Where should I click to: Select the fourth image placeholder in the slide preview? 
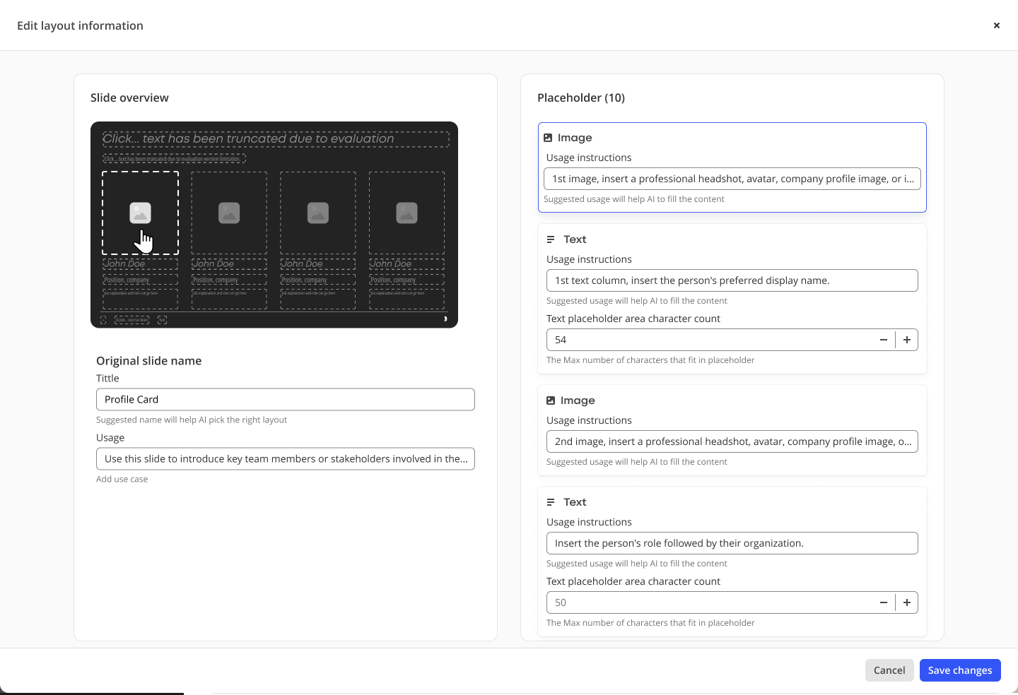[x=406, y=213]
